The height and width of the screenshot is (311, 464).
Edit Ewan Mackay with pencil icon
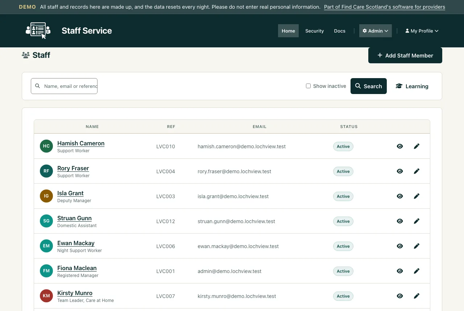(x=417, y=246)
